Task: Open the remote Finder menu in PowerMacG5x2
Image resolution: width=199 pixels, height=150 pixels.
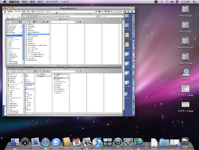Action: (x=10, y=12)
